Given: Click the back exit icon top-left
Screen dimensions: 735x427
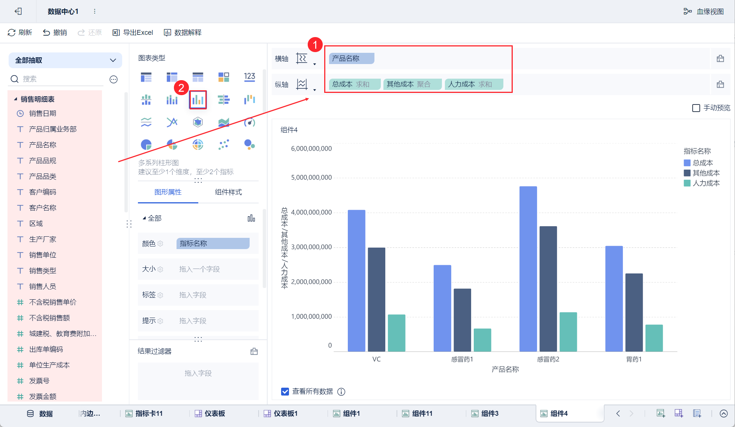Looking at the screenshot, I should (18, 11).
